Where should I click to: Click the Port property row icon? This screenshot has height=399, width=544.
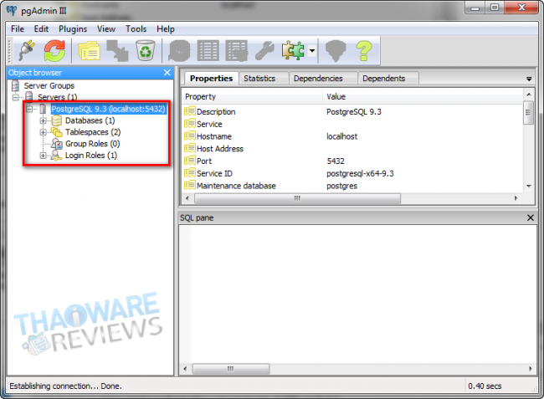click(x=190, y=161)
